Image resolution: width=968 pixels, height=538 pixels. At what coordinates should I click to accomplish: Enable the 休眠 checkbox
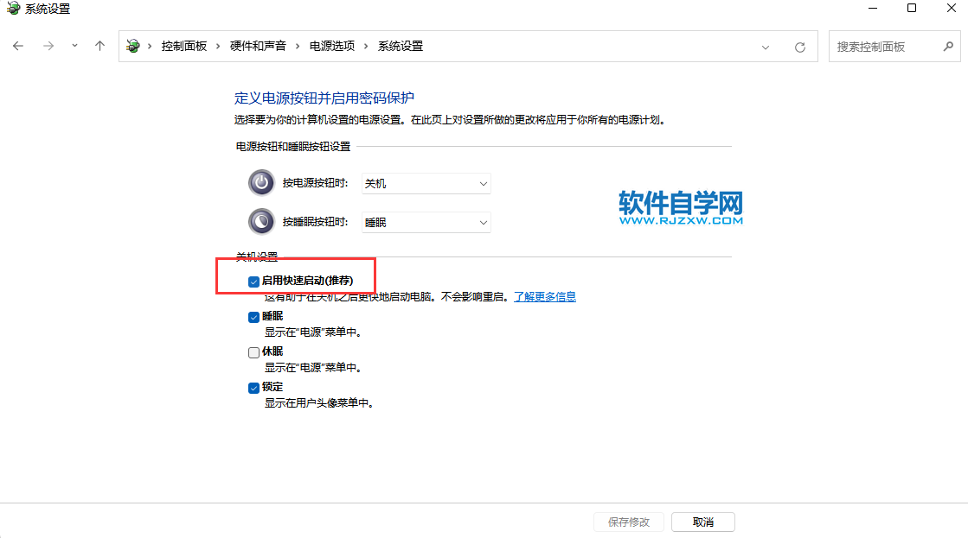(x=253, y=352)
